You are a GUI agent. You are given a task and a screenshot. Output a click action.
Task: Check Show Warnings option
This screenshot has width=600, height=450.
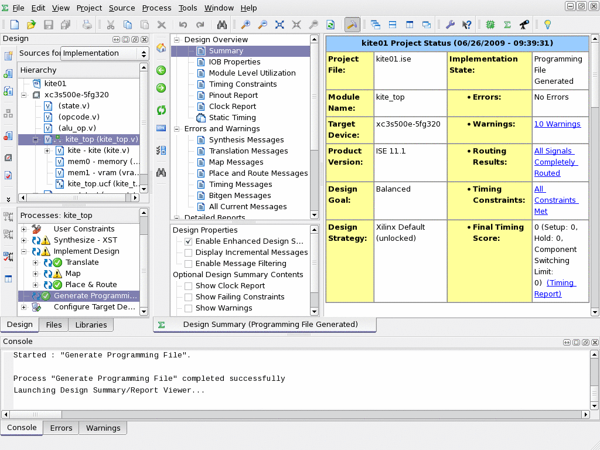[x=188, y=308]
